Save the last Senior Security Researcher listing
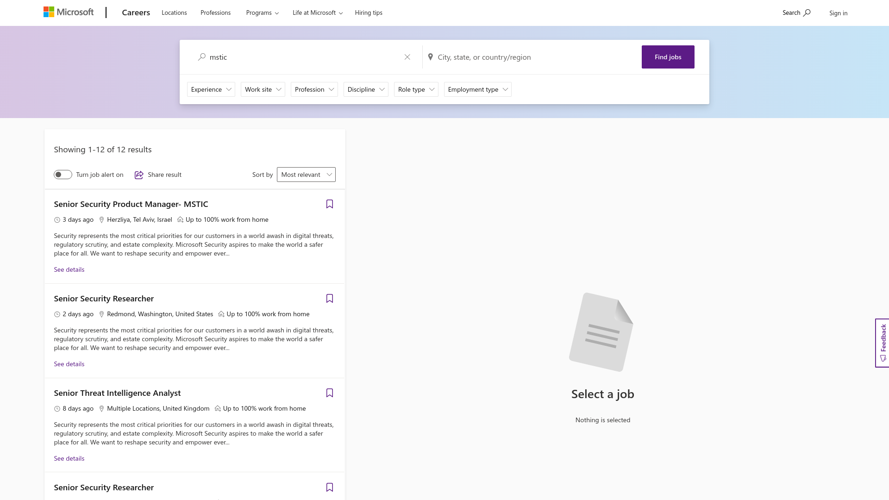 330,487
